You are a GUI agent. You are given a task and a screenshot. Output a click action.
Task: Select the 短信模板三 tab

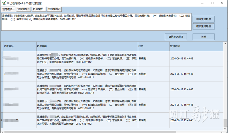39,9
